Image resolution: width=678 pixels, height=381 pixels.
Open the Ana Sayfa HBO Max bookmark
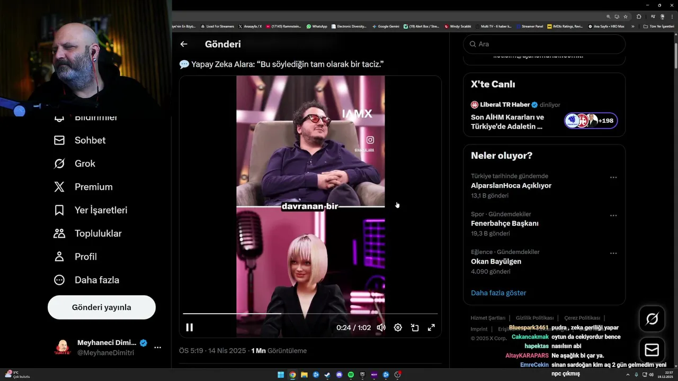606,26
